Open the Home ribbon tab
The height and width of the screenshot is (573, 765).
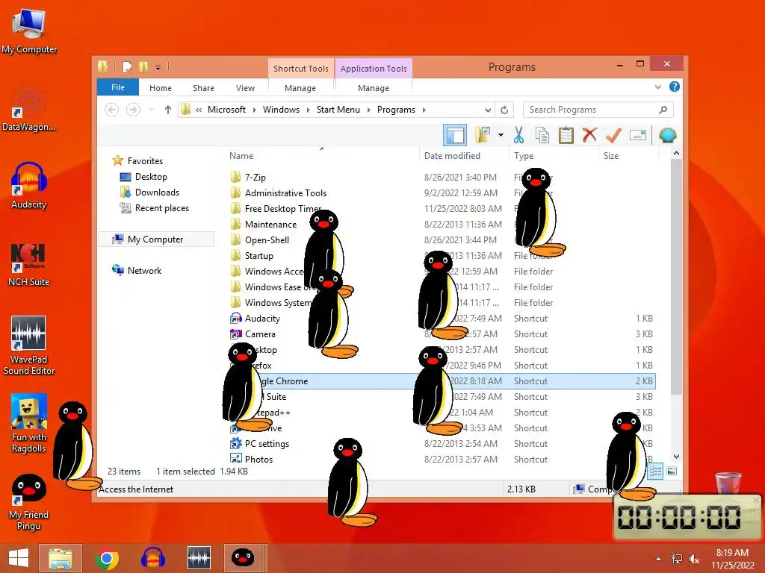(x=161, y=88)
